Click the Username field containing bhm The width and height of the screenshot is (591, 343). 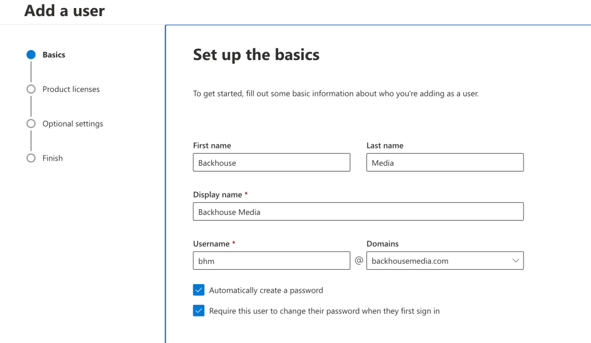(271, 261)
